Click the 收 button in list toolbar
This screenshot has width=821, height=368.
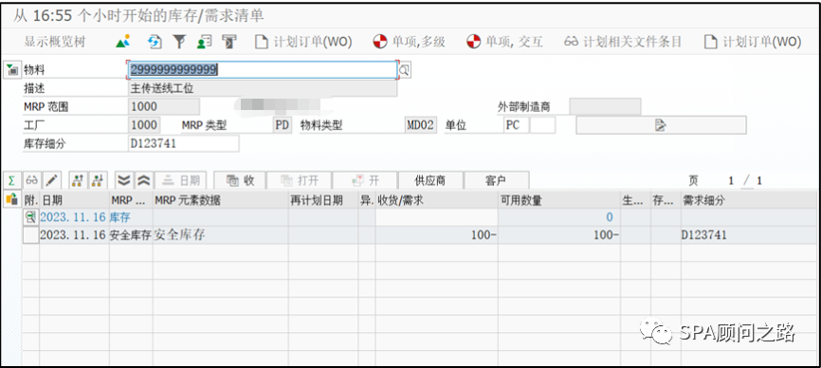pos(240,180)
